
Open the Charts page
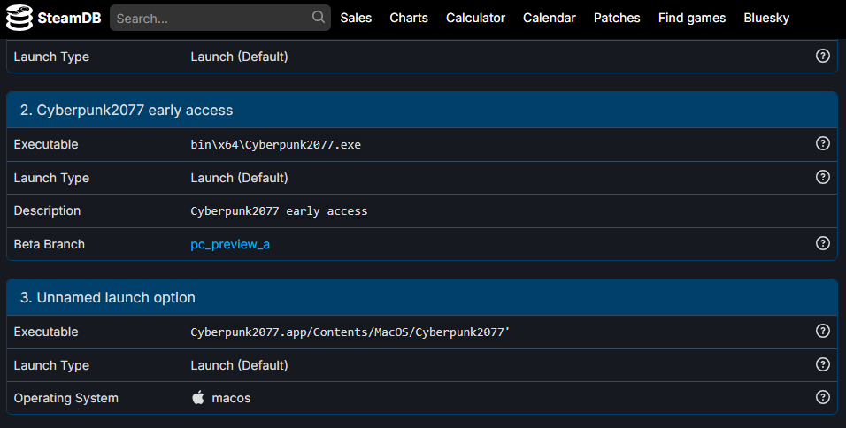point(409,18)
